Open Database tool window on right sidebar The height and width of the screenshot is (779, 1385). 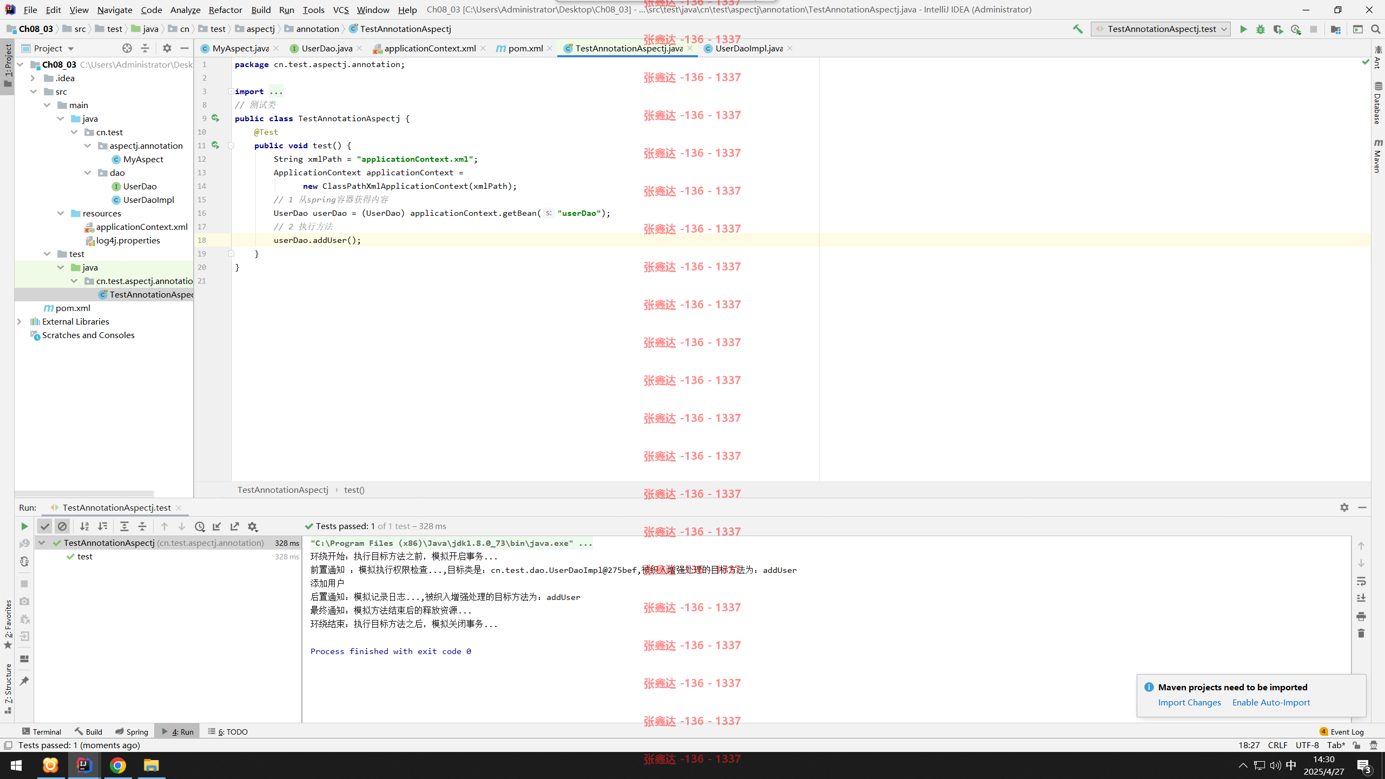pos(1377,103)
